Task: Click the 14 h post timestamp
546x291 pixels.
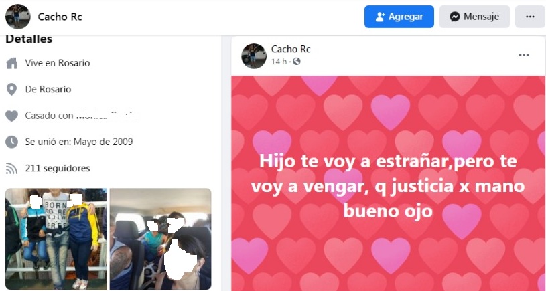Action: (279, 62)
